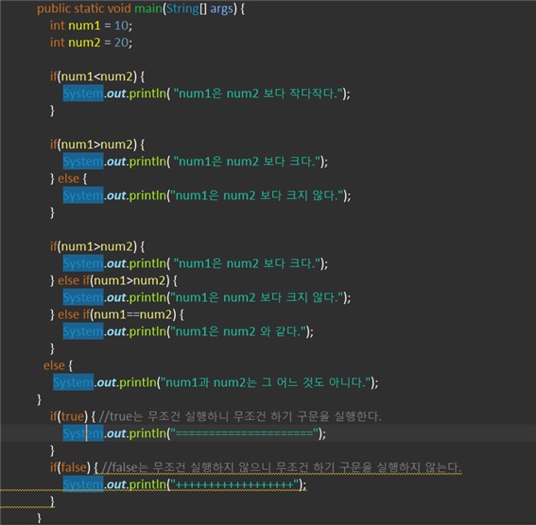
Task: Click 'out' on the 와 같다 println line
Action: pyautogui.click(x=116, y=331)
